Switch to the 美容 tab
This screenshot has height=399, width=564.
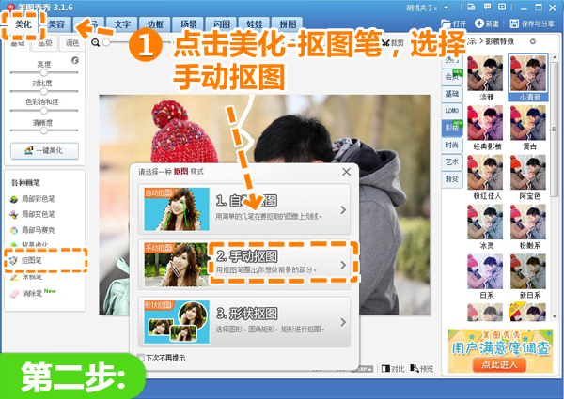(56, 24)
